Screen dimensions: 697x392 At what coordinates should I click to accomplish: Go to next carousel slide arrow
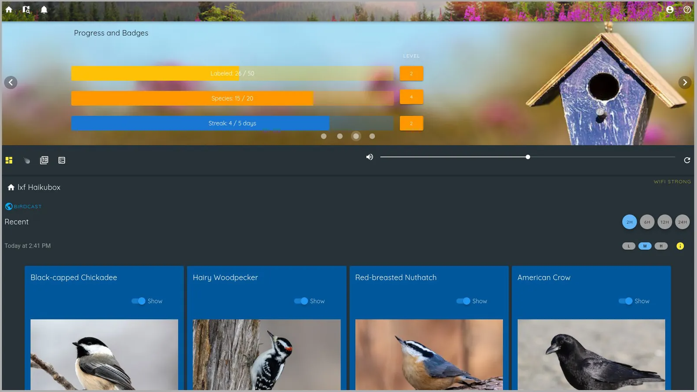(685, 83)
